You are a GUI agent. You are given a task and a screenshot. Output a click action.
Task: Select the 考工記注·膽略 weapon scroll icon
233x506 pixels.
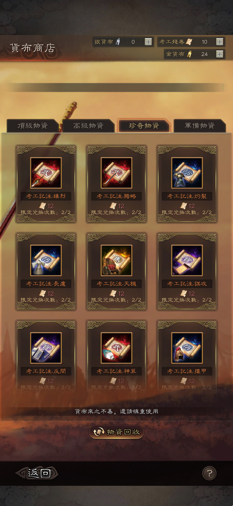coord(116,173)
